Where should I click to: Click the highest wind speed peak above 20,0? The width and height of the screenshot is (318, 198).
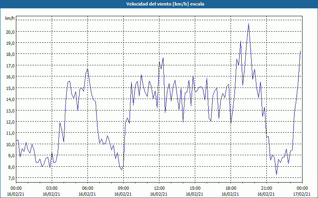[x=249, y=24]
